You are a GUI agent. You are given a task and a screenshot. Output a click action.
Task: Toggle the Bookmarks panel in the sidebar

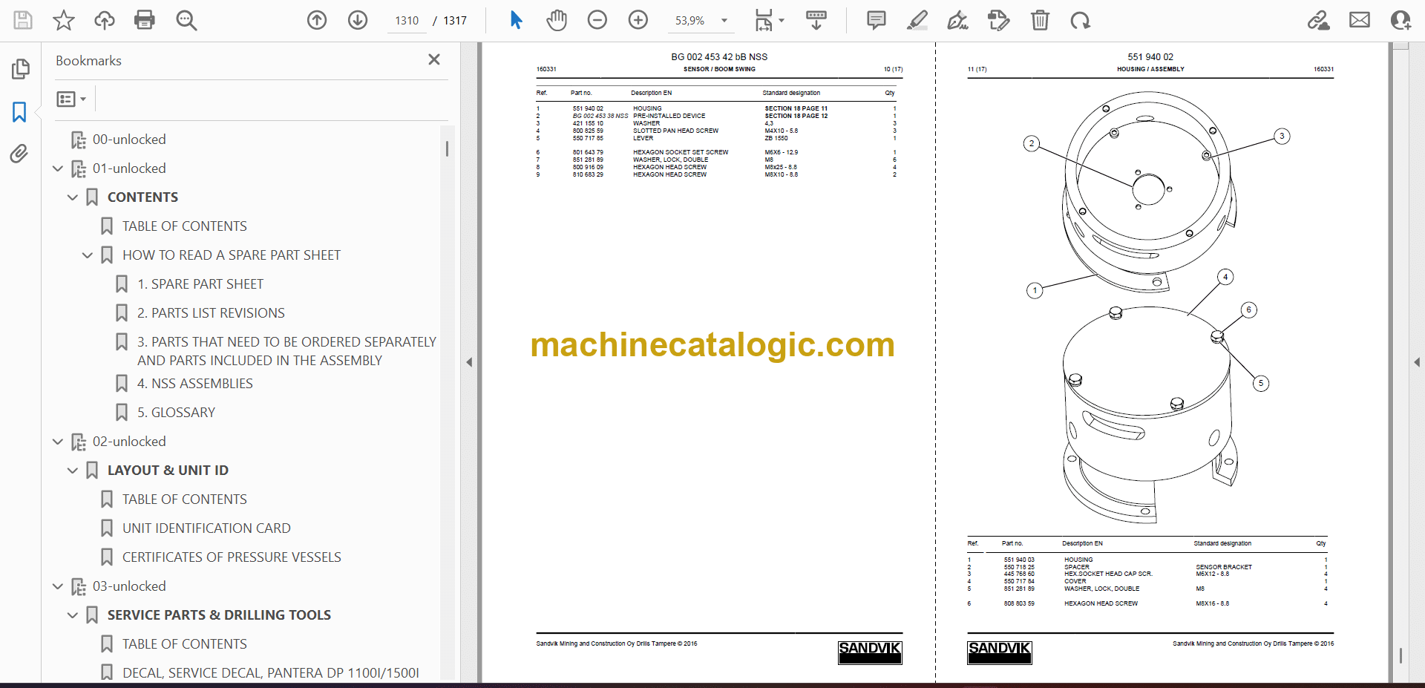19,112
